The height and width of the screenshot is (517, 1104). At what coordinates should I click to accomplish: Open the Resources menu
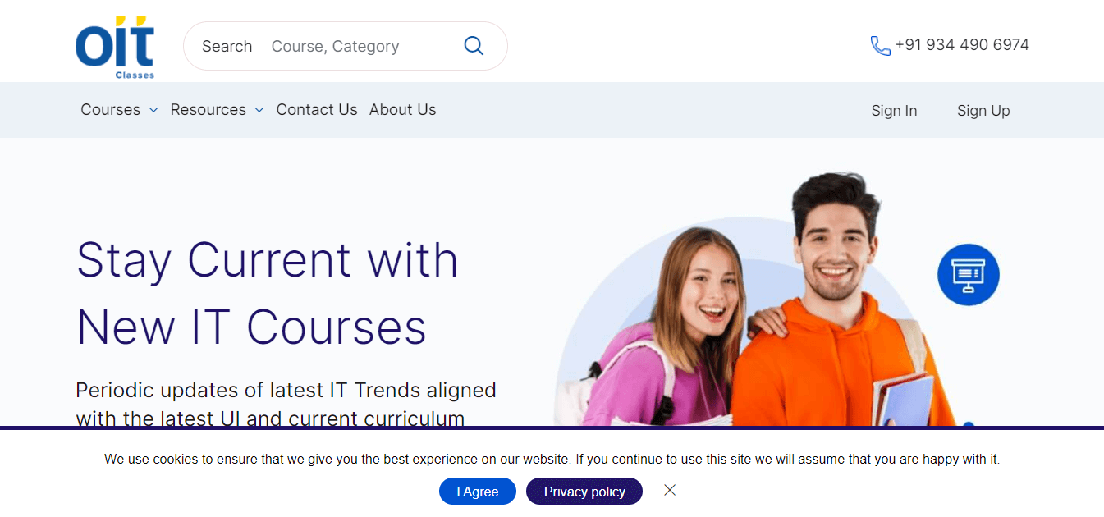[x=208, y=110]
